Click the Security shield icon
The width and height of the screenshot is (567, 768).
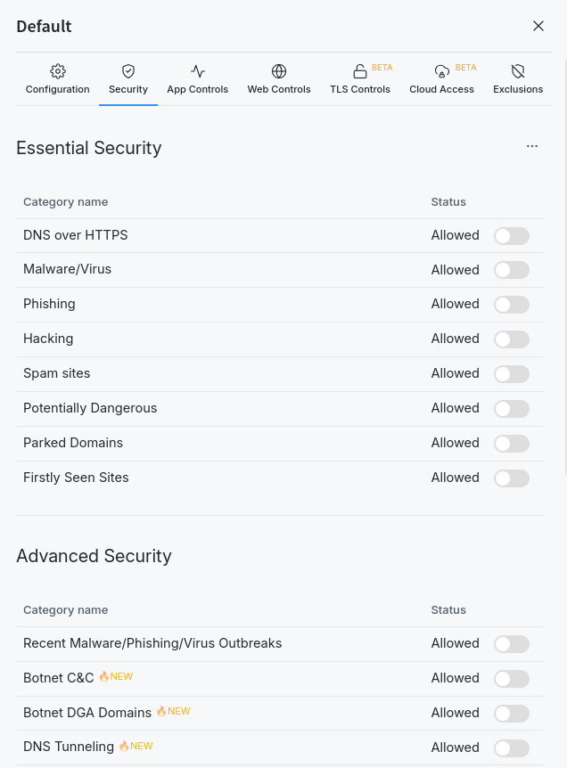tap(128, 71)
